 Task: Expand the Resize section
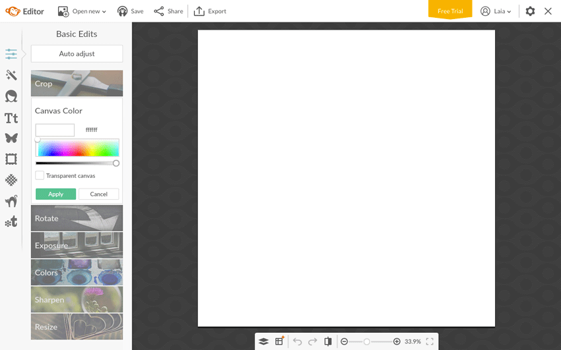coord(77,327)
